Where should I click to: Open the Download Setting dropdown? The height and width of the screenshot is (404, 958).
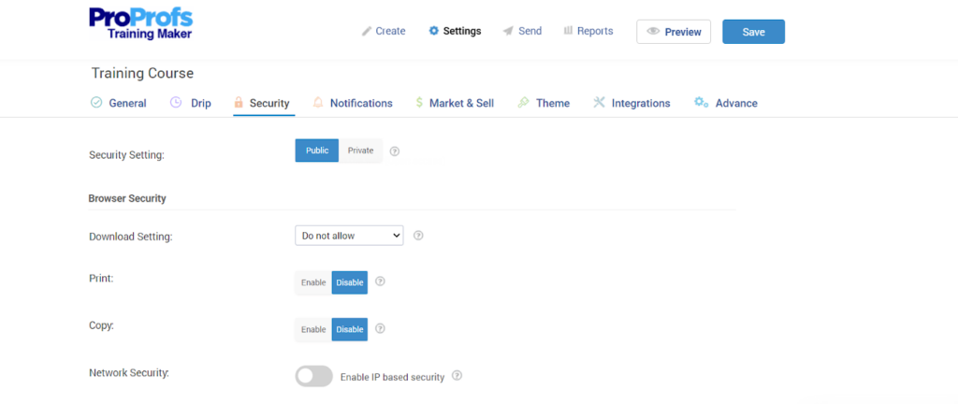349,236
